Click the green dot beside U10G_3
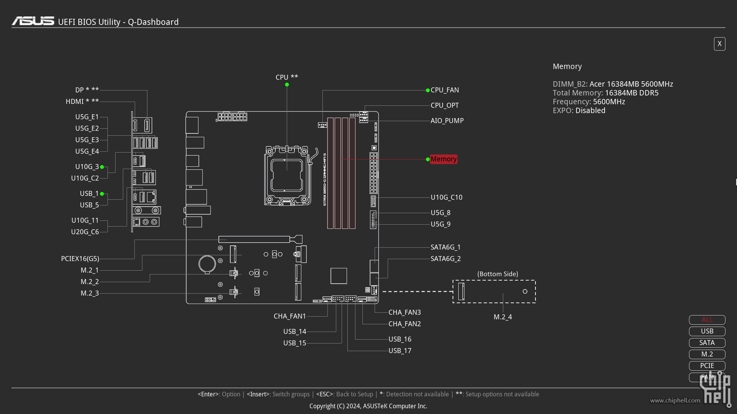The height and width of the screenshot is (414, 737). pyautogui.click(x=102, y=167)
